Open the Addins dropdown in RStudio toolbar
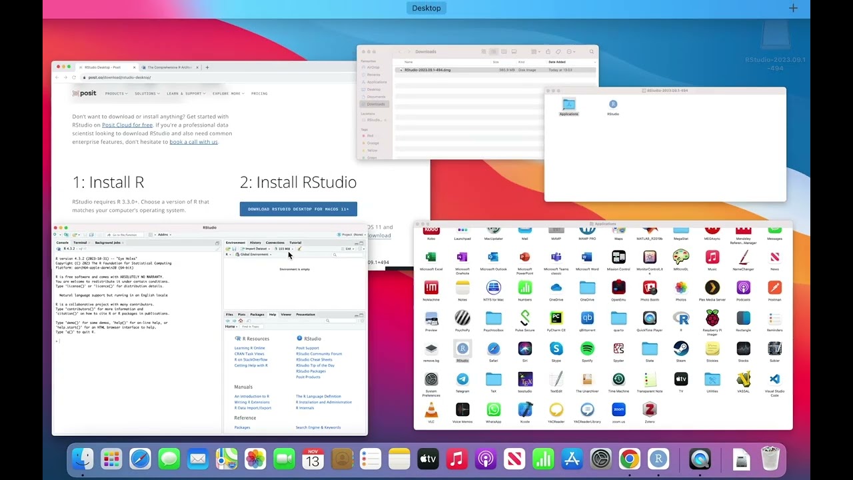The width and height of the screenshot is (853, 480). click(x=163, y=235)
